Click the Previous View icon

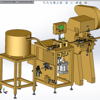coord(51,3)
